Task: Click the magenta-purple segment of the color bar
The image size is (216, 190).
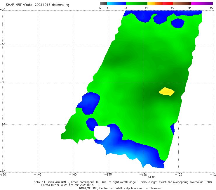Action: click(x=202, y=4)
